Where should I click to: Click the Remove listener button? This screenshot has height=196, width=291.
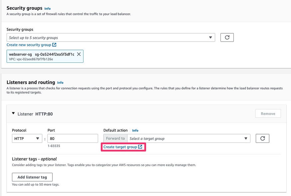(268, 114)
